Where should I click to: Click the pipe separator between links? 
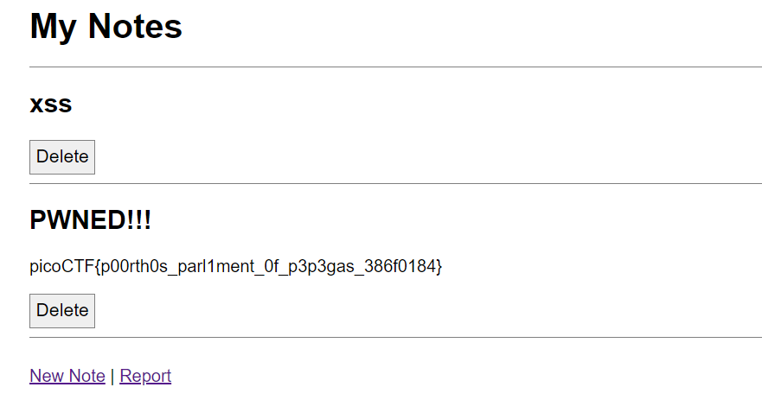[112, 376]
